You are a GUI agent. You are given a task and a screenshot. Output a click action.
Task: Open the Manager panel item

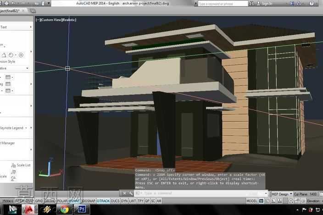tap(7, 143)
